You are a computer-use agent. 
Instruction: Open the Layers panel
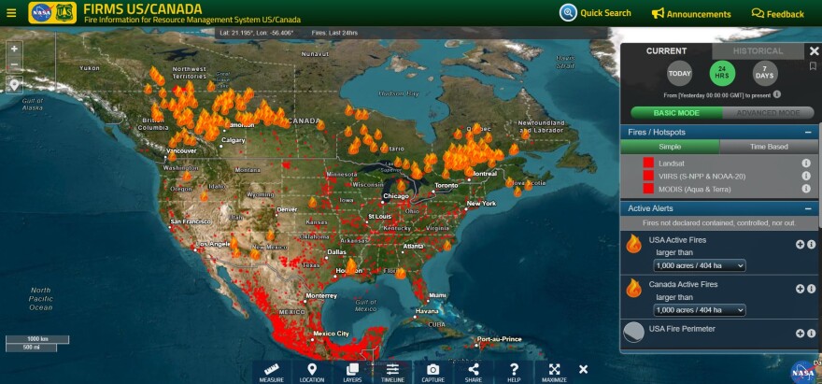[x=352, y=372]
